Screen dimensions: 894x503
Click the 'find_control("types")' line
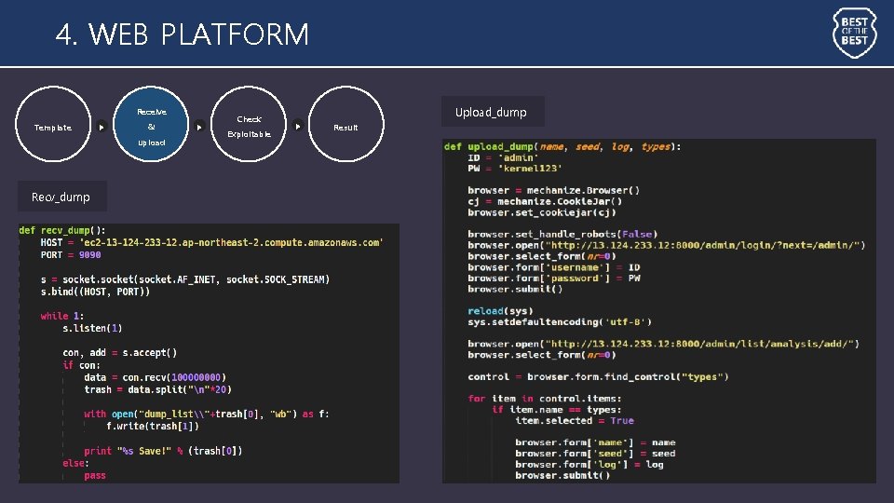[598, 376]
